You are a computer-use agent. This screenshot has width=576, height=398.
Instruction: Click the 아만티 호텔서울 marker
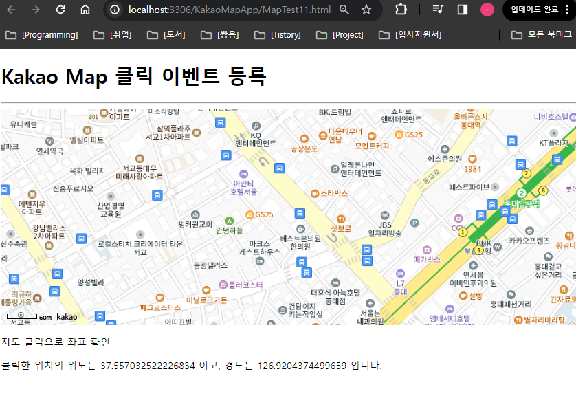click(243, 174)
